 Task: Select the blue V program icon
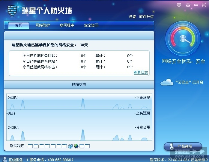click(70, 146)
